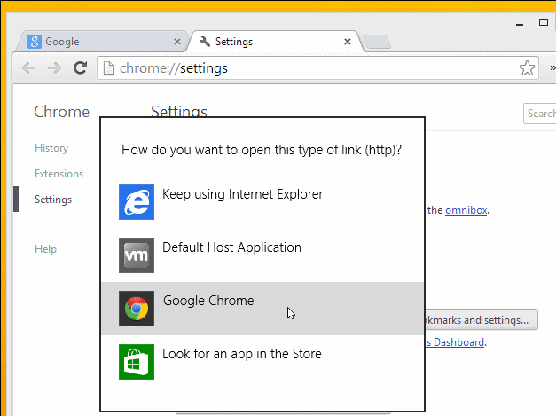Reload the page with the refresh icon

[81, 67]
